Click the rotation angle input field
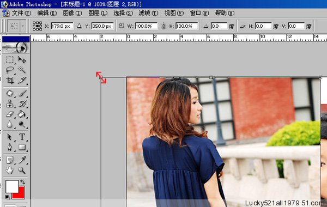The height and width of the screenshot is (207, 327). click(x=219, y=26)
